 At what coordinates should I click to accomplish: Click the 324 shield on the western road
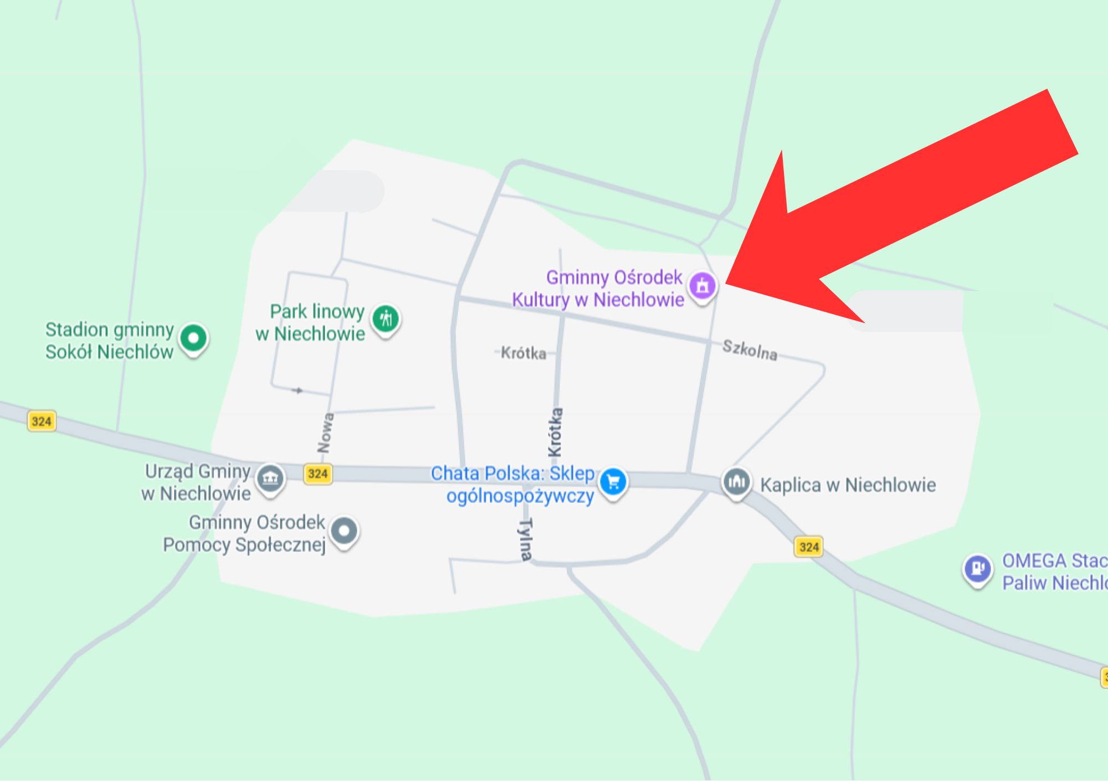42,422
